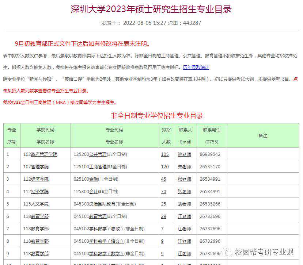This screenshot has height=265, width=303.
Task: Click the 人文学院 college link
Action: [39, 204]
